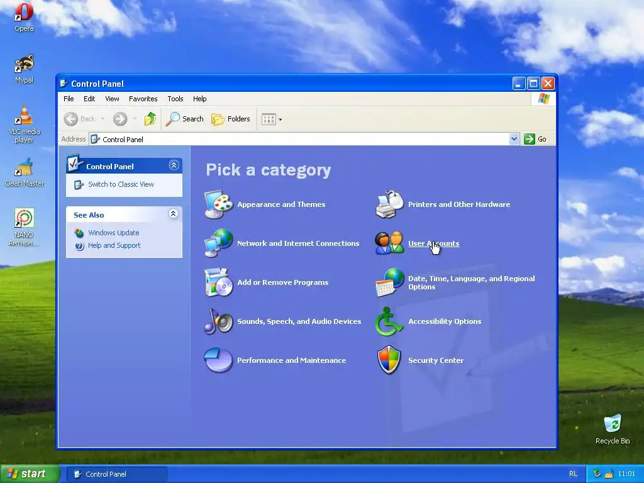644x483 pixels.
Task: Open the Accessibility Options text link
Action: [445, 321]
